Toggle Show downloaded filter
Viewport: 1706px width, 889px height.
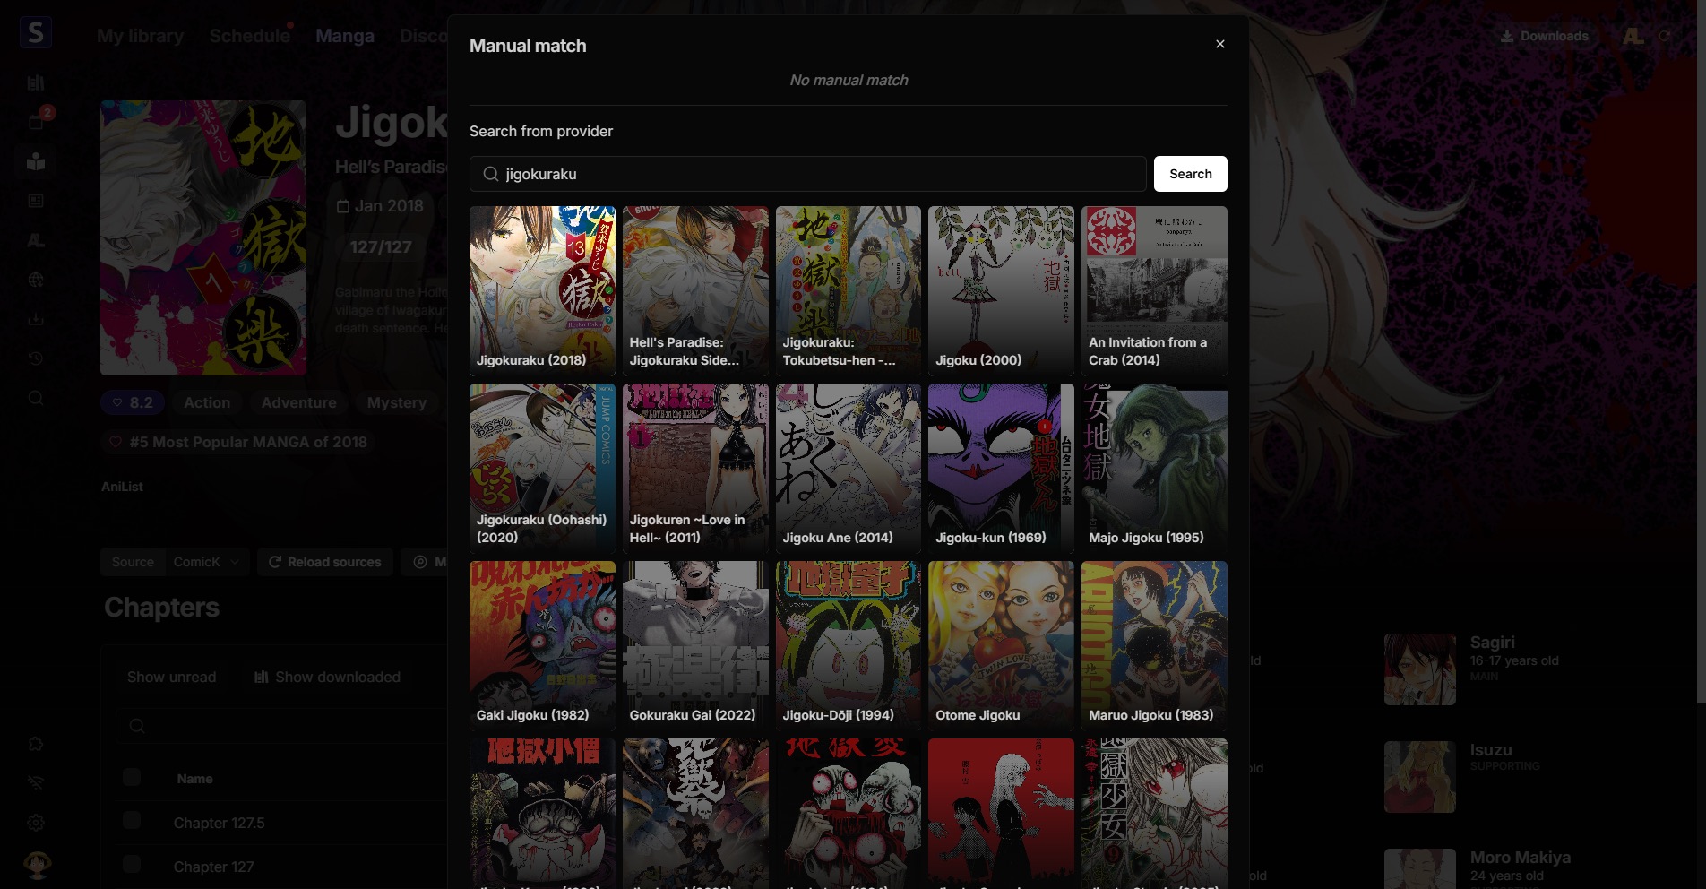coord(327,677)
